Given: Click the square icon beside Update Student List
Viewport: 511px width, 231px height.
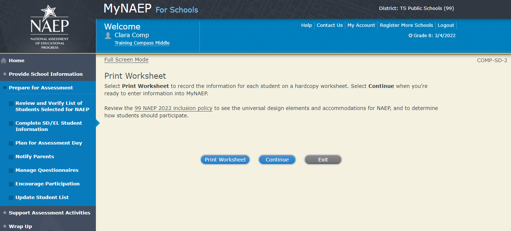Looking at the screenshot, I should point(11,198).
